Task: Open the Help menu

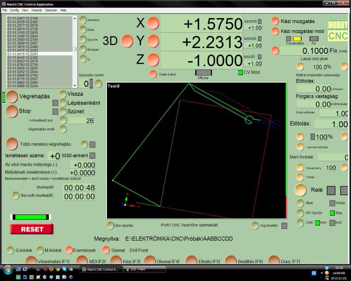Action: [63, 10]
